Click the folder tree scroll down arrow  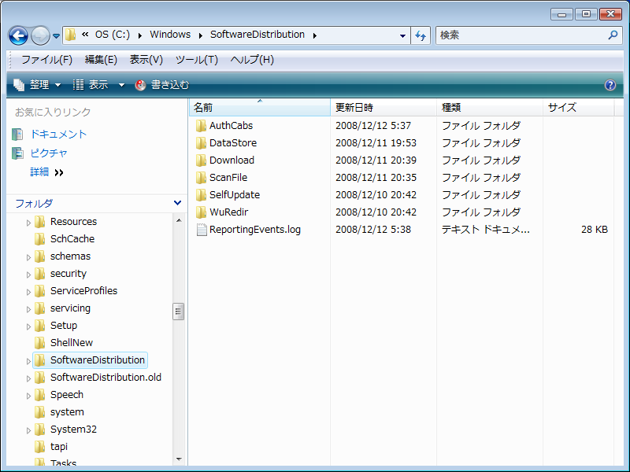(x=179, y=459)
